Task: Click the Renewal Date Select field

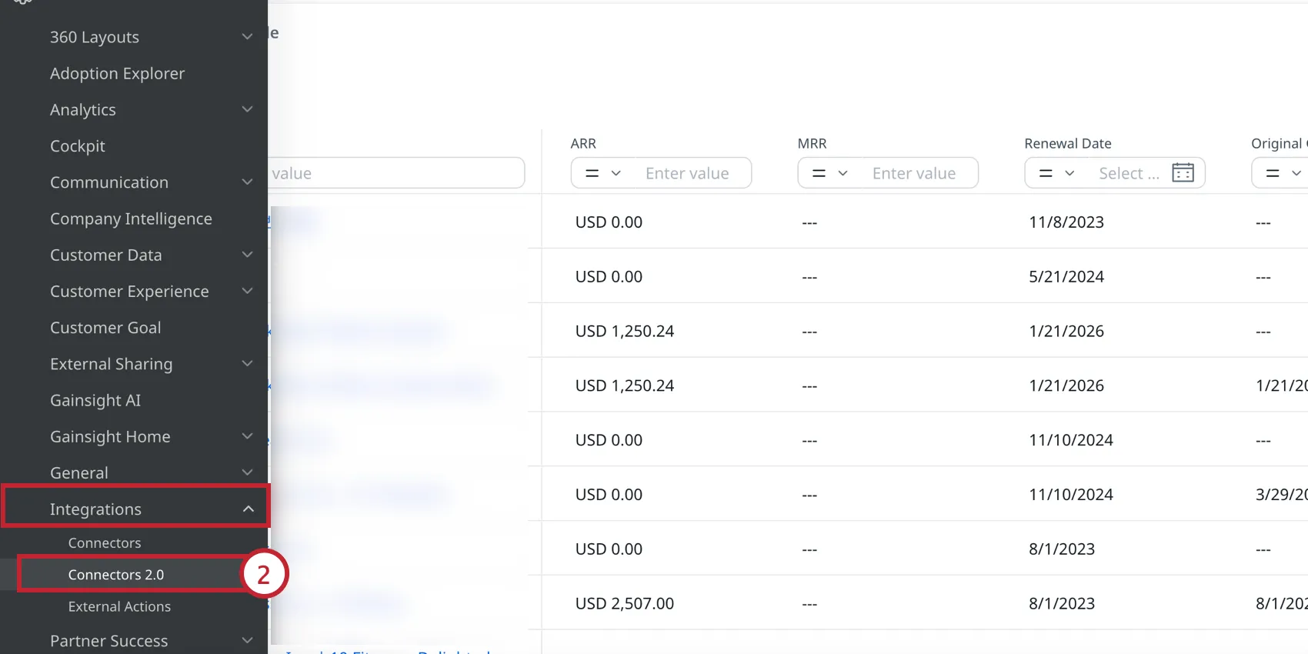Action: [x=1128, y=173]
